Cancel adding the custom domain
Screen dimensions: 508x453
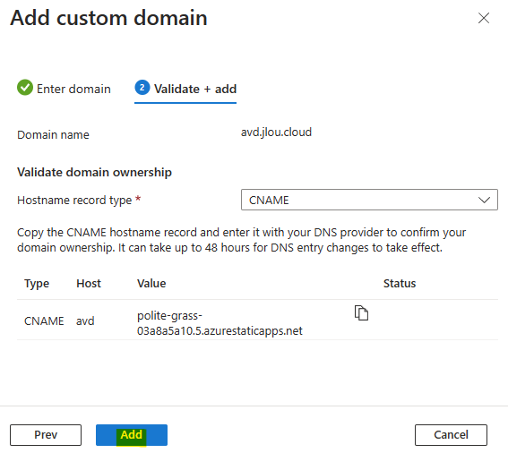pos(451,435)
